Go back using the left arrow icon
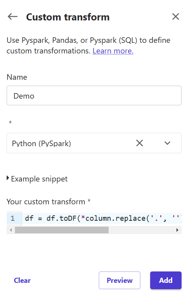 point(13,16)
